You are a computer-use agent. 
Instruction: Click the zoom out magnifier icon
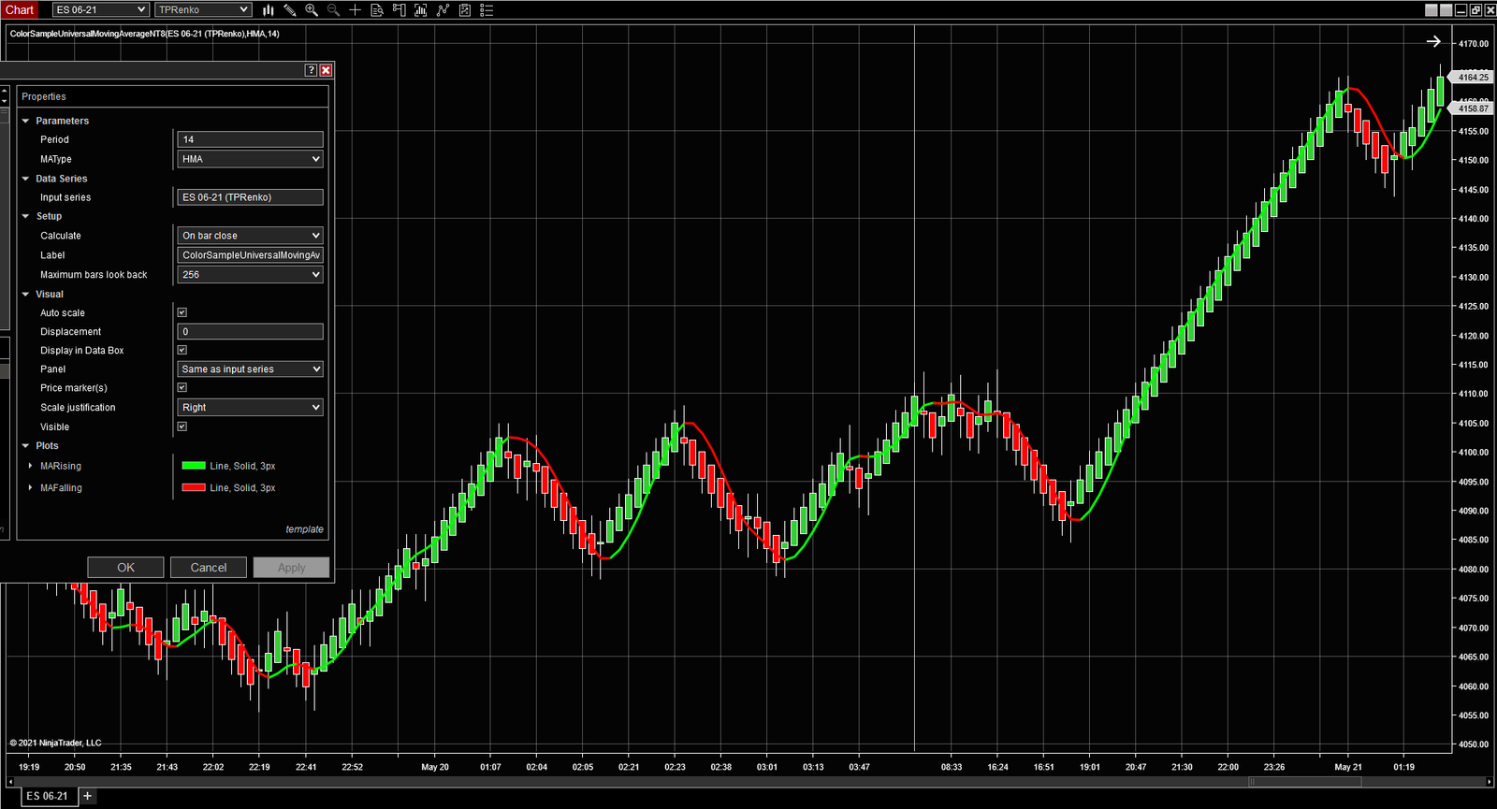(333, 10)
